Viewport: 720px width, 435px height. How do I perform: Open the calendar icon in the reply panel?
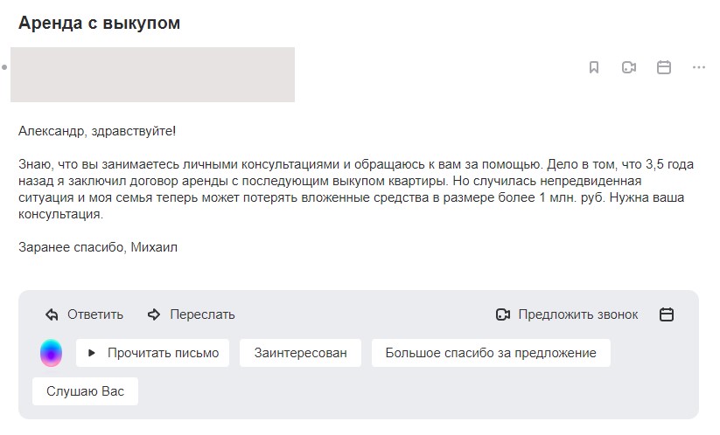pos(667,314)
